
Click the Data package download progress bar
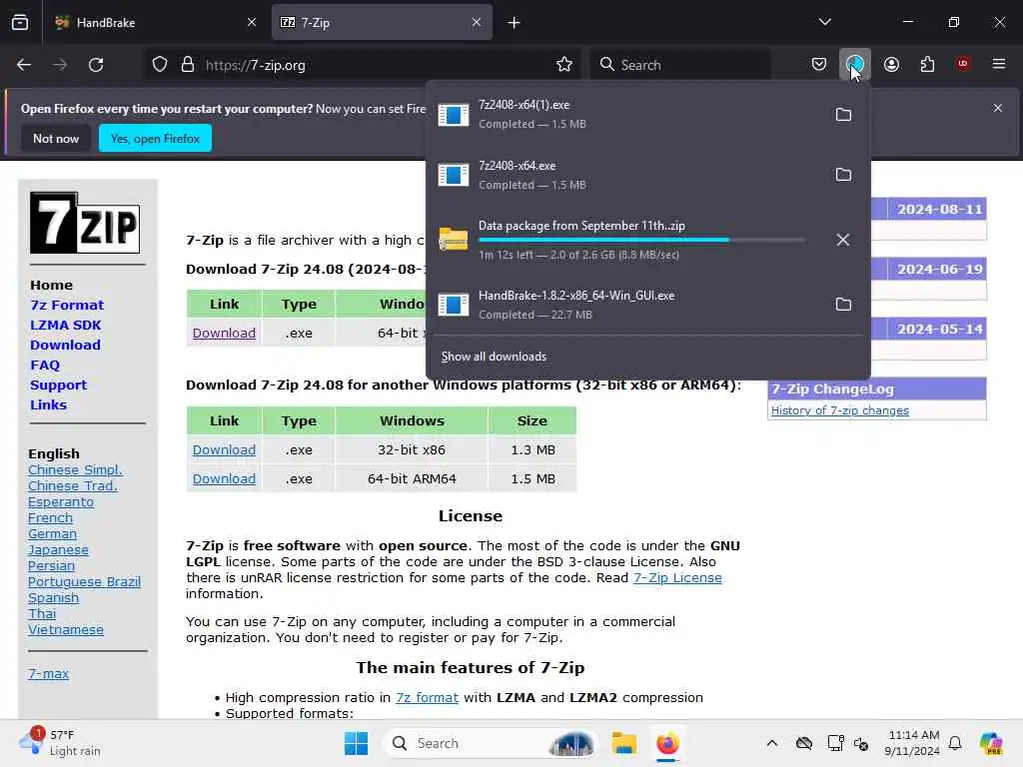point(641,240)
